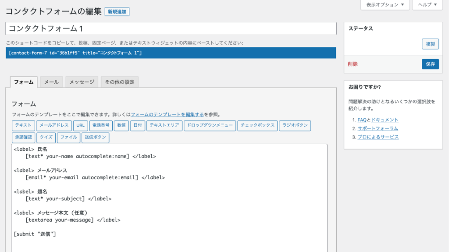
Task: Open the サポートフォーラム link
Action: click(x=378, y=128)
